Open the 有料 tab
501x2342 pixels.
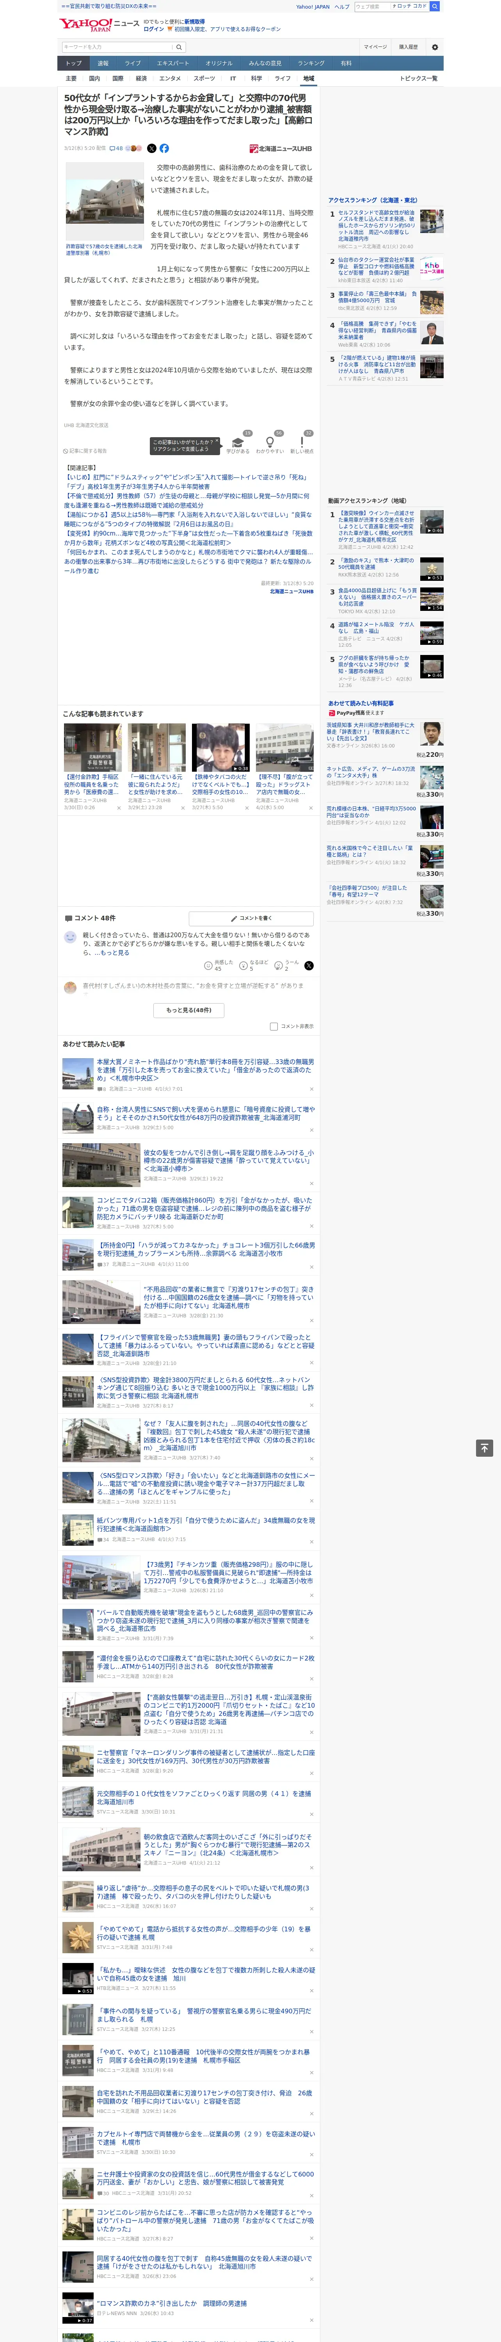pos(346,64)
